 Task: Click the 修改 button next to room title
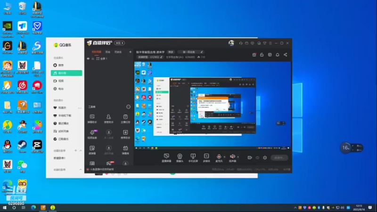171,52
